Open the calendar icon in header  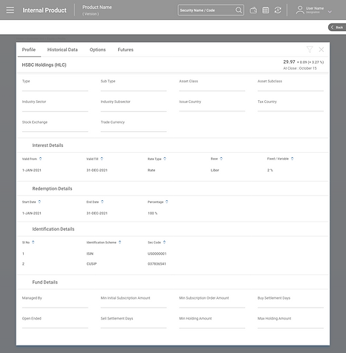266,10
